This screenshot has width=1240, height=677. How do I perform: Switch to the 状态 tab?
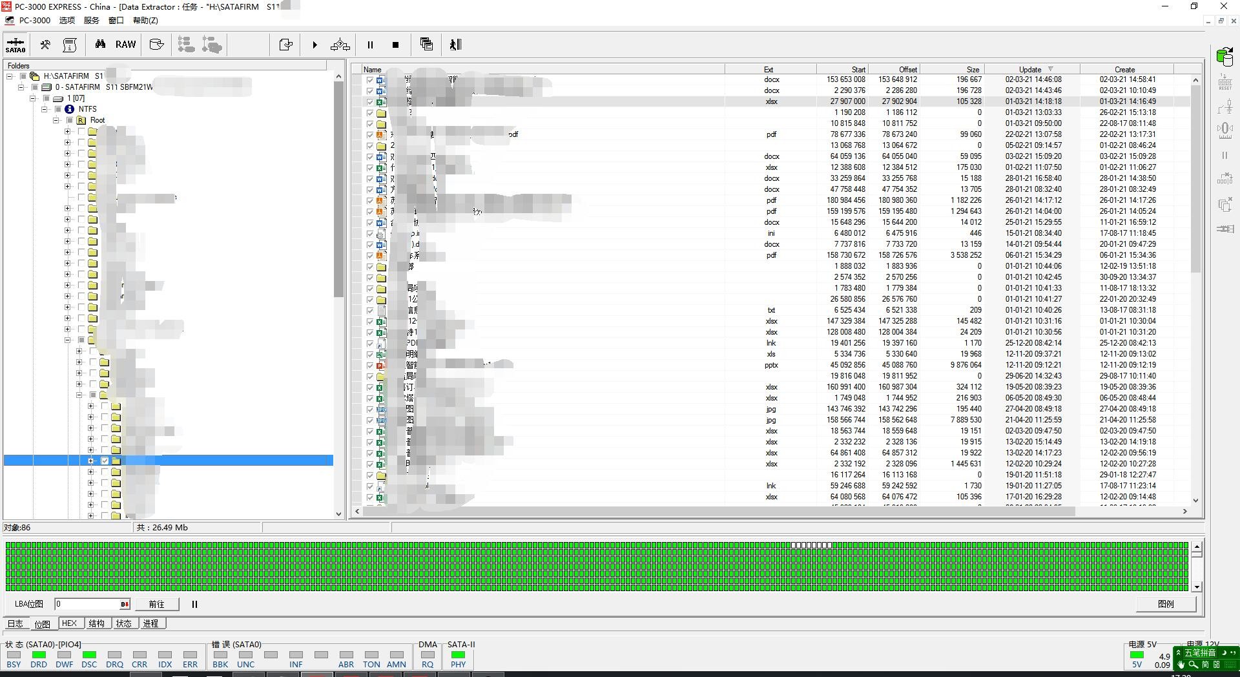pyautogui.click(x=124, y=623)
